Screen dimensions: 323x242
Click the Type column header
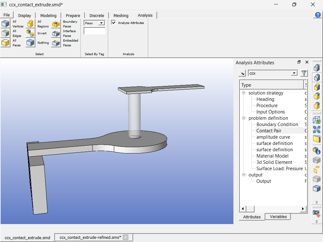272,85
